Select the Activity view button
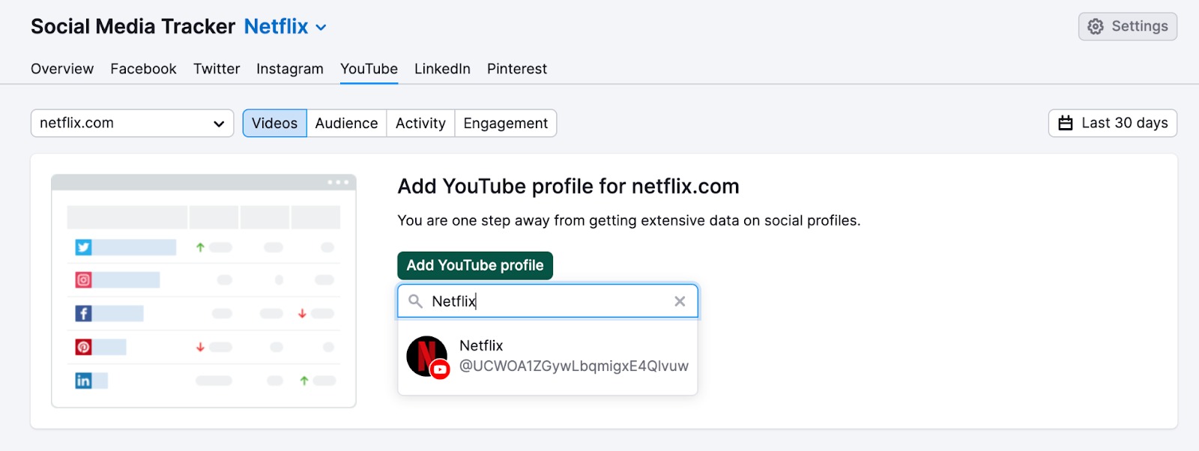The height and width of the screenshot is (451, 1199). tap(420, 123)
